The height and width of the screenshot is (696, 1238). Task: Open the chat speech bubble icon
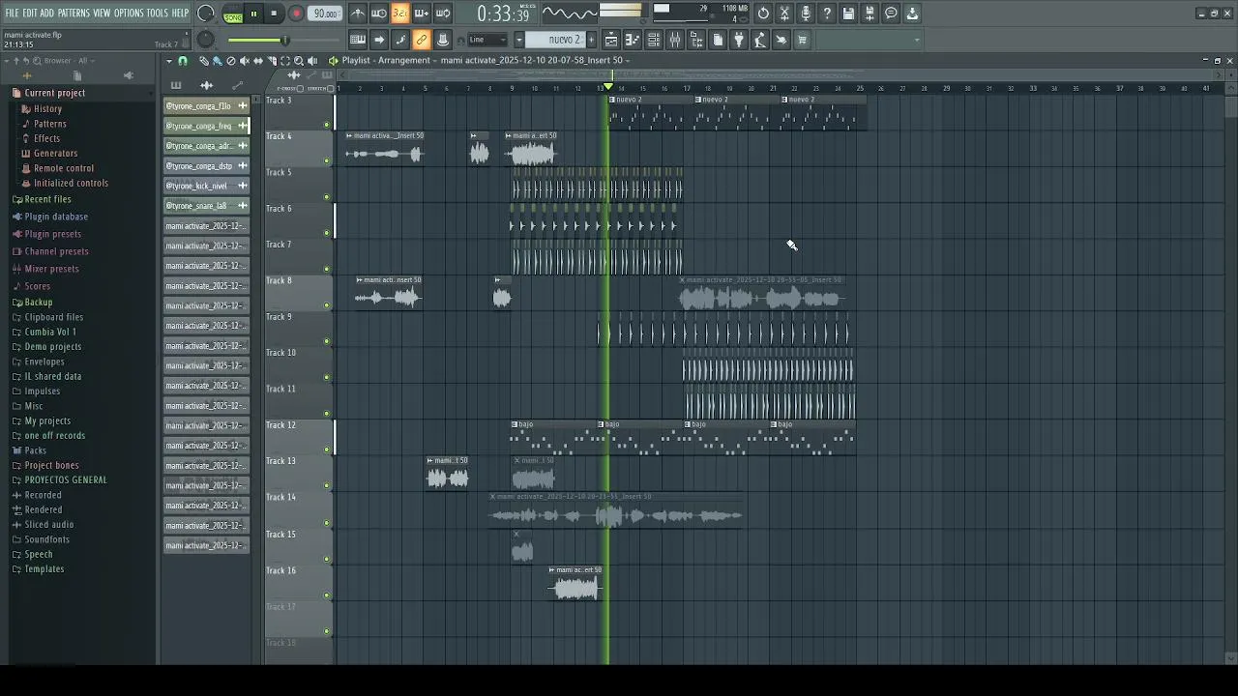click(891, 14)
